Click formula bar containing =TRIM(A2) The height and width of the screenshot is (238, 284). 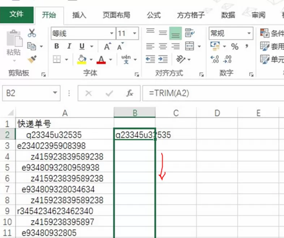(x=213, y=93)
